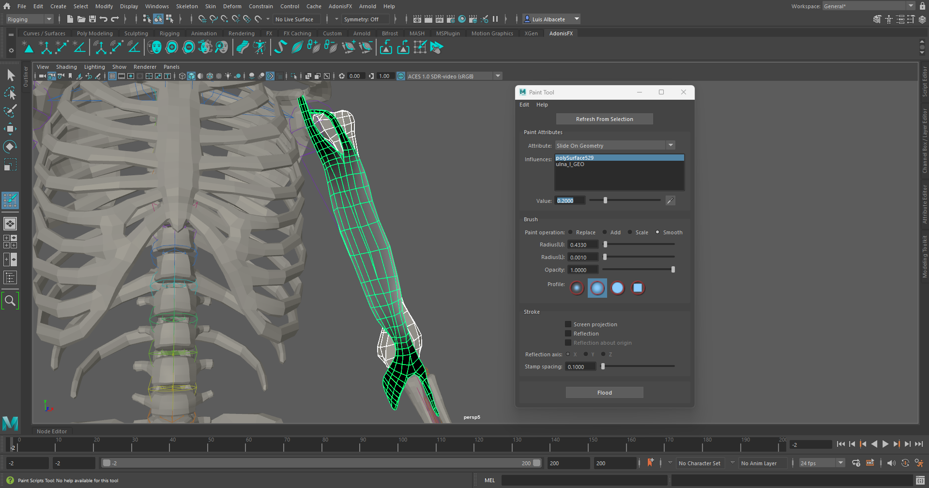This screenshot has height=488, width=929.
Task: Click the save scene floppy disk icon
Action: [x=92, y=19]
